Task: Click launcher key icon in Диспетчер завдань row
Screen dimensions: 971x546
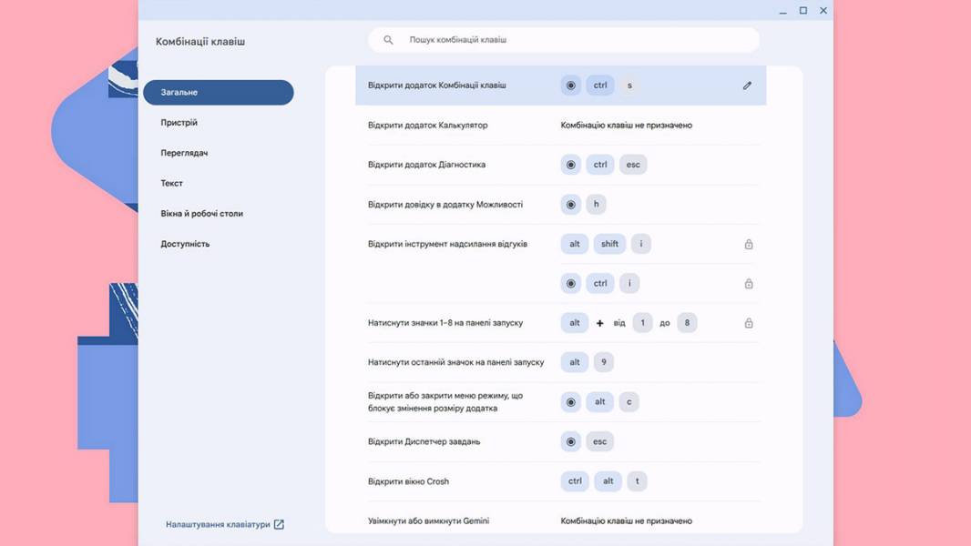Action: [x=571, y=441]
